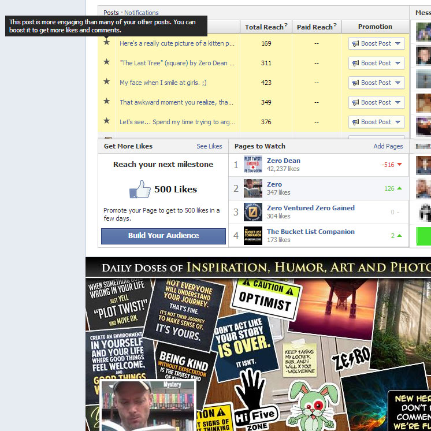The height and width of the screenshot is (431, 431).
Task: Click total reach value 311
Action: (x=266, y=63)
